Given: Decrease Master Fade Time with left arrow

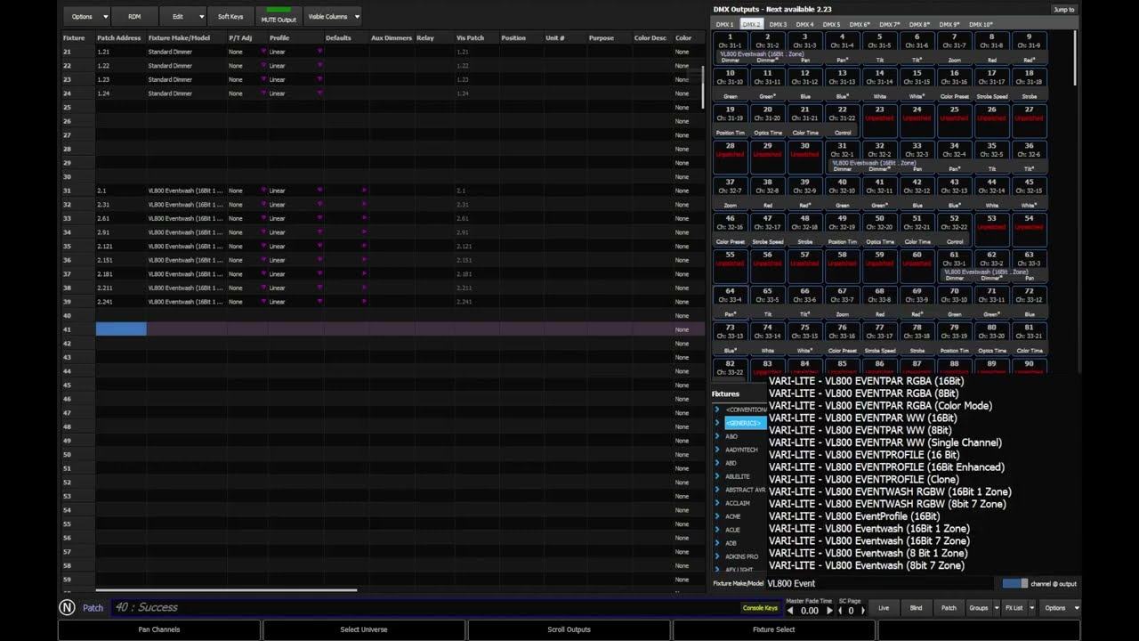Looking at the screenshot, I should point(790,611).
